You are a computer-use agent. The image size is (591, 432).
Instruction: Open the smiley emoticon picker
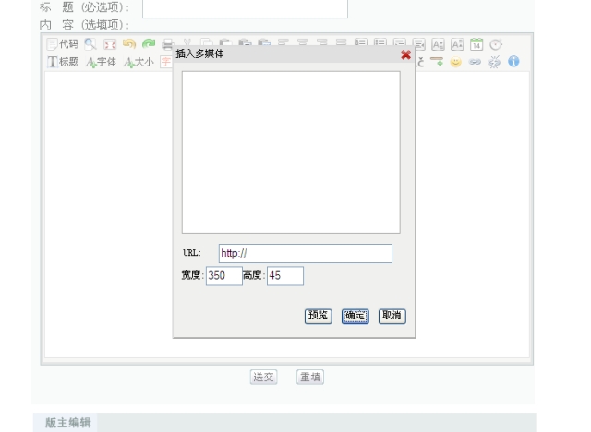455,62
